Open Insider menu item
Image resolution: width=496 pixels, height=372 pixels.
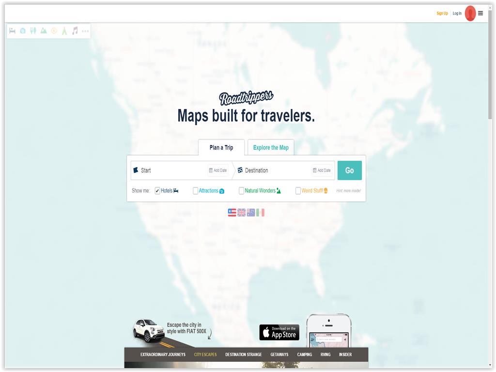tap(345, 355)
